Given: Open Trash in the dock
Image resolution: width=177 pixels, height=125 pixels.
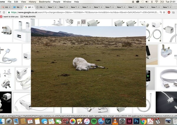Looking at the screenshot, I should click(x=175, y=121).
